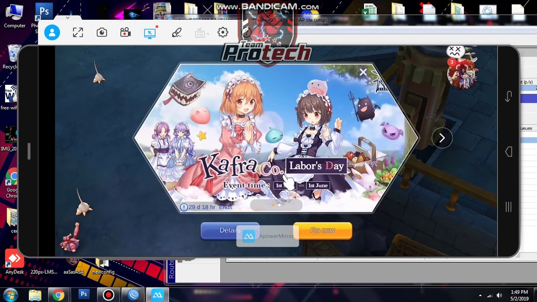Screen dimensions: 537x302
Task: Enter full screen mode in ApowerMirror toolbar
Action: 78,32
